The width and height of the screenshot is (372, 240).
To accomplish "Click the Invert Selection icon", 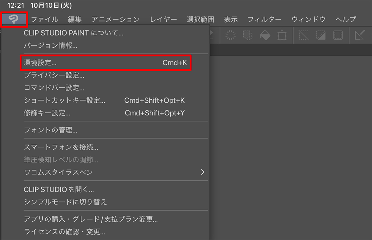I will pyautogui.click(x=321, y=35).
